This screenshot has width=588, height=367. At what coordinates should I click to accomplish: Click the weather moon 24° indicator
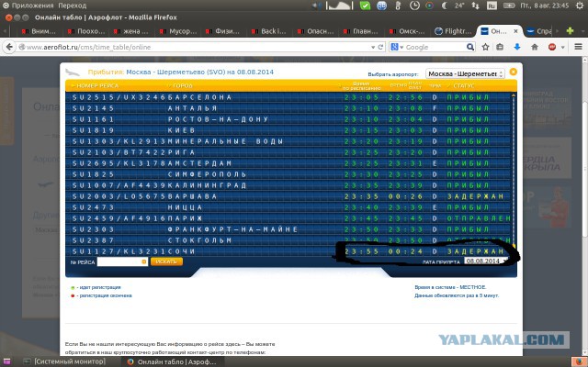click(x=453, y=6)
